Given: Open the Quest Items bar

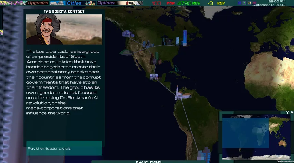Looking at the screenshot, I should point(149,162).
